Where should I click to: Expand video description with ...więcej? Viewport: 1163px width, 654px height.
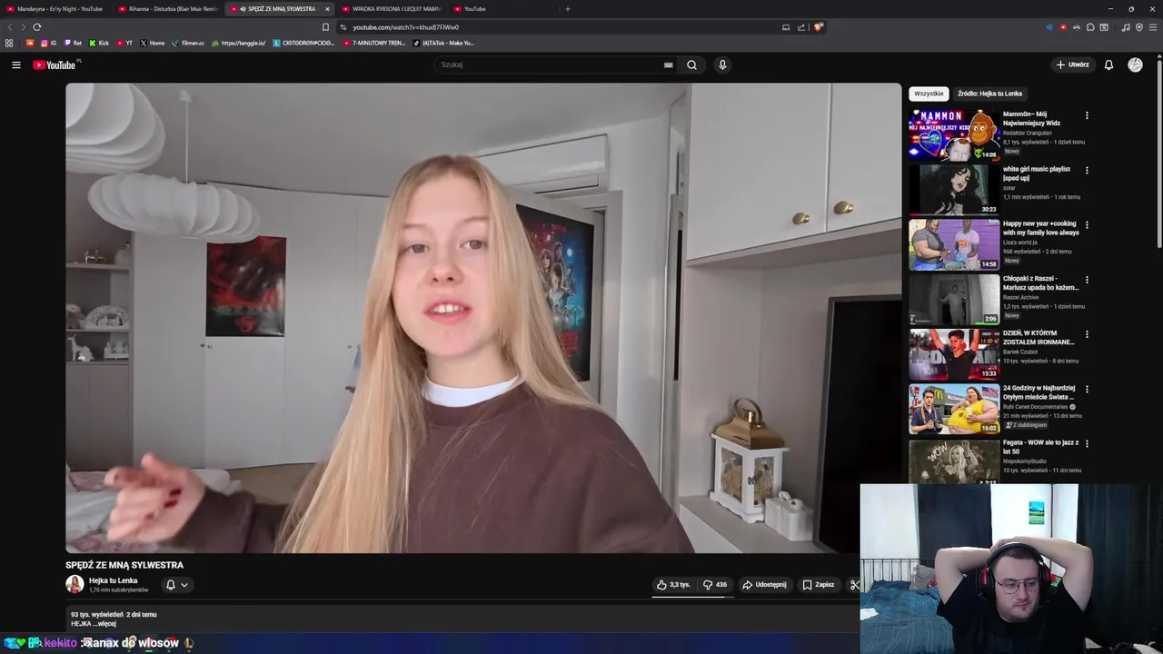pos(105,624)
